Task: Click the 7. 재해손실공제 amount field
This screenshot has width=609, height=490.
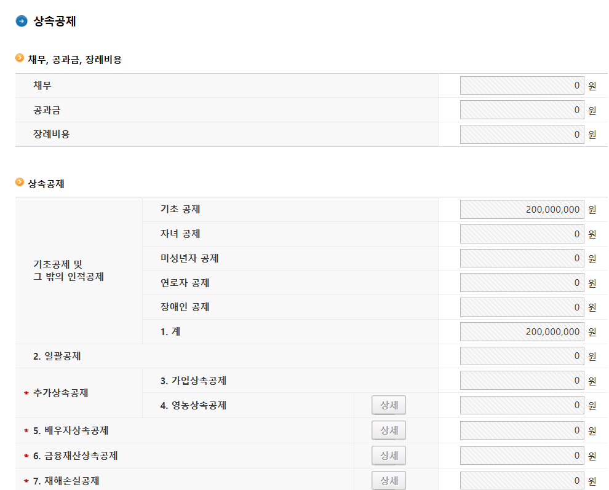Action: tap(522, 480)
